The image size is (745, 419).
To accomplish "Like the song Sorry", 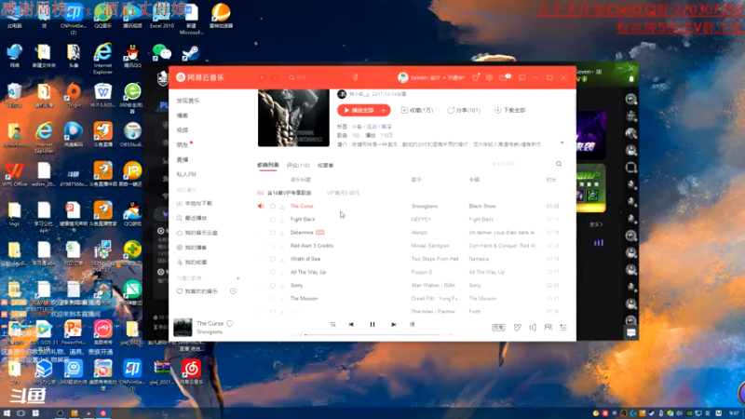I will [273, 286].
